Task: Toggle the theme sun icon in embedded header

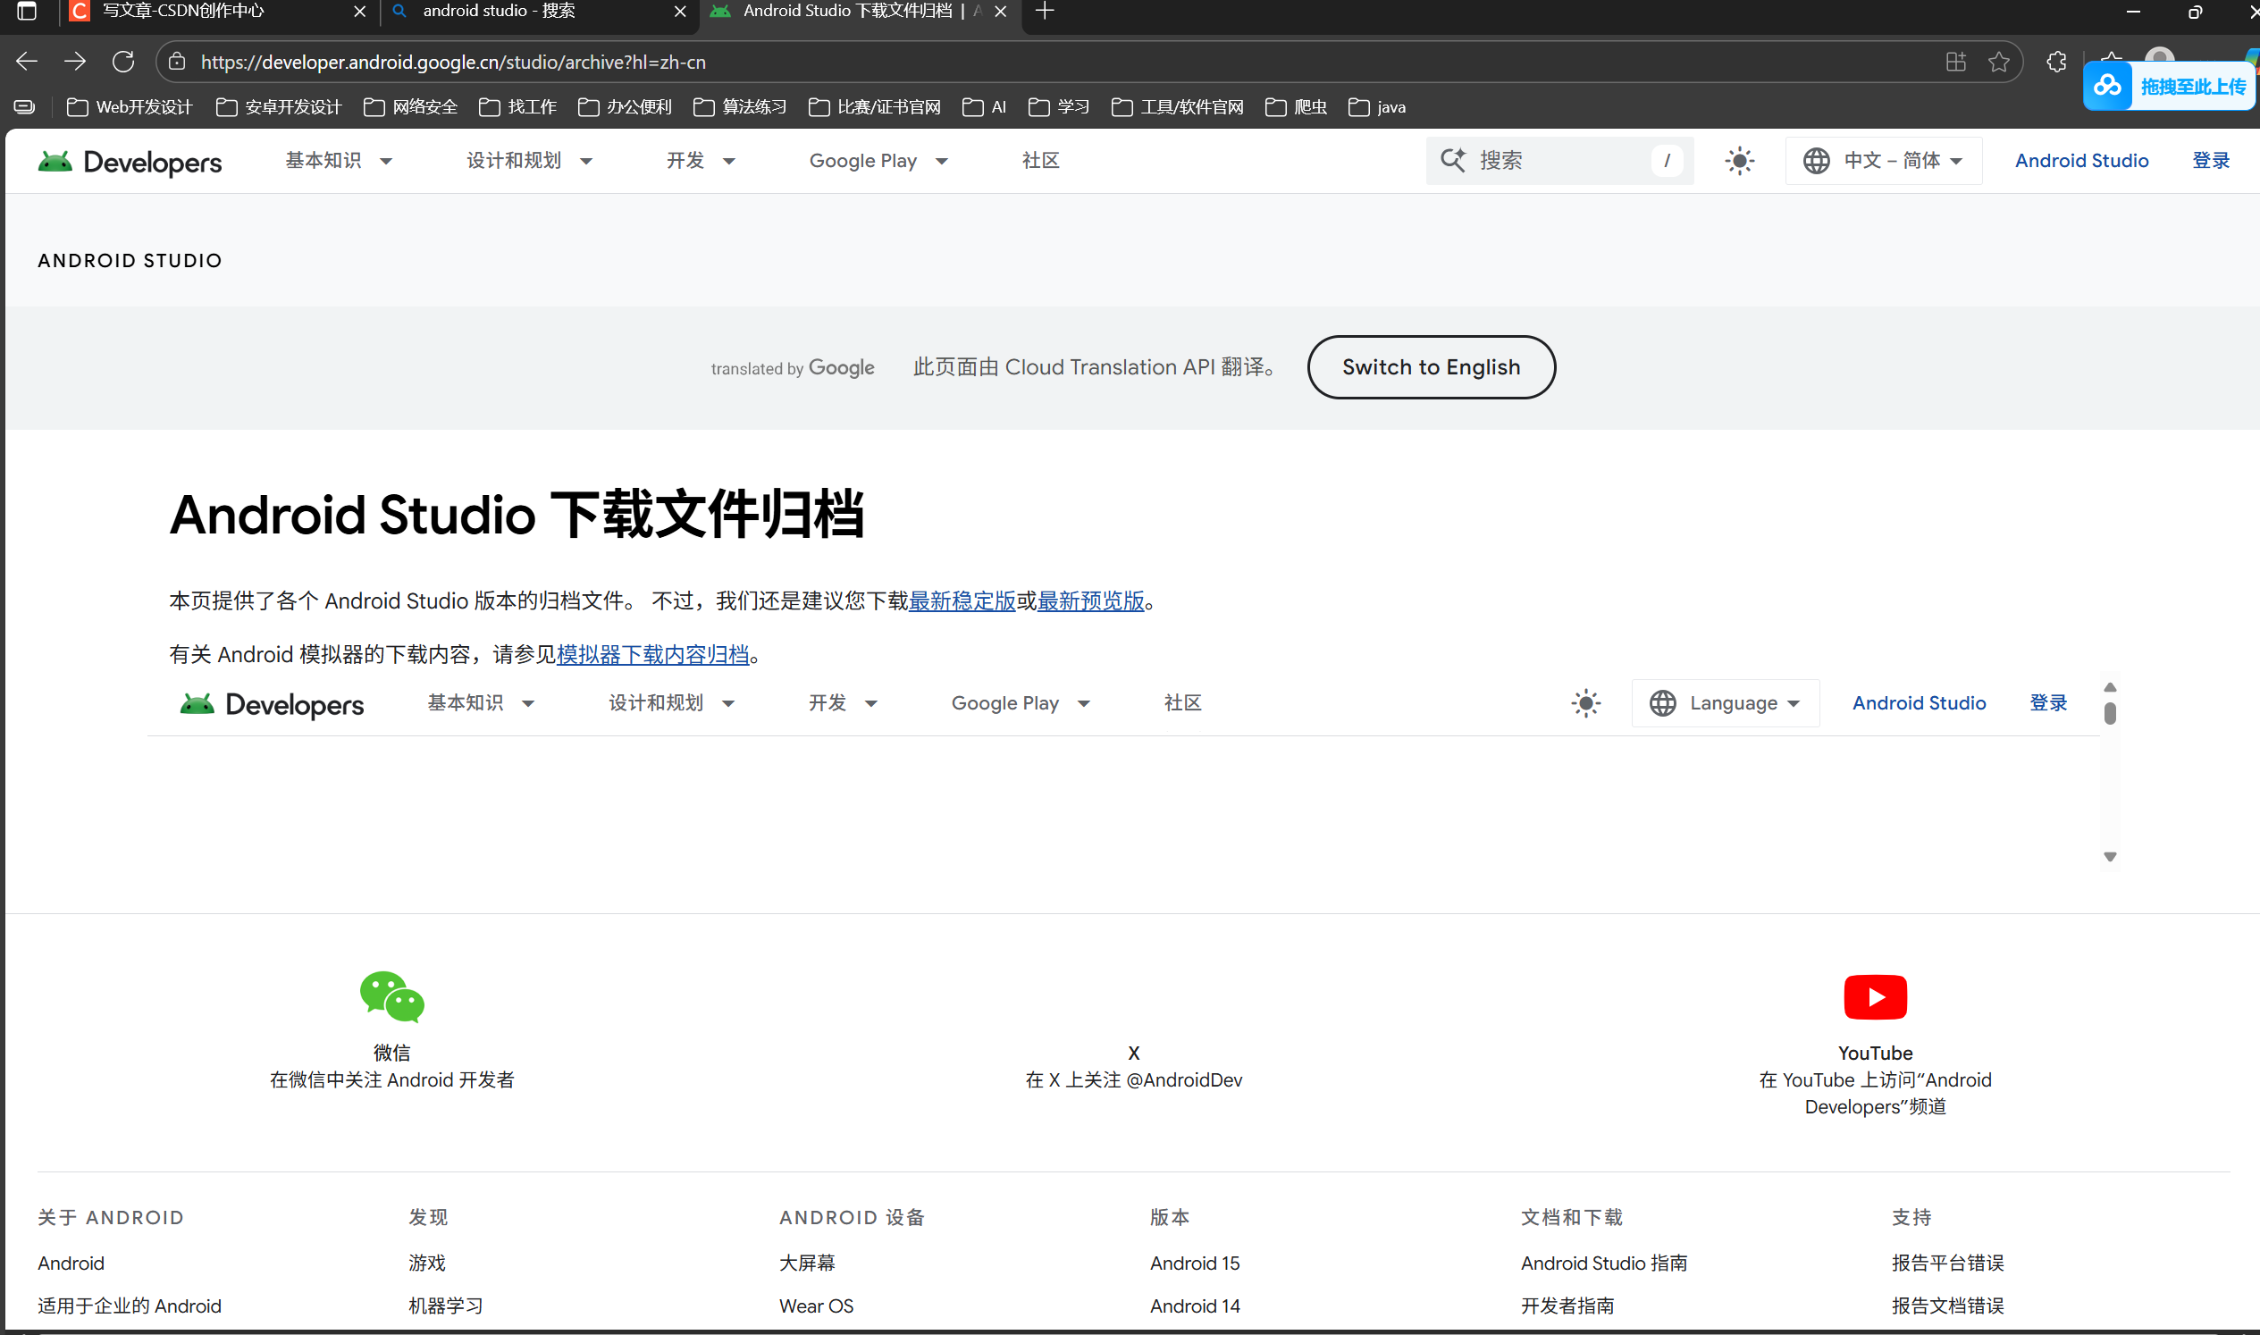Action: pos(1585,703)
